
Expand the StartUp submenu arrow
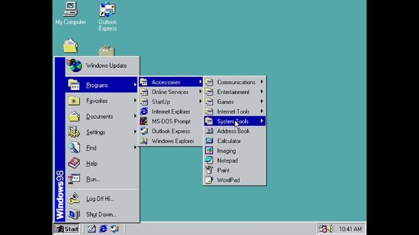tap(200, 102)
